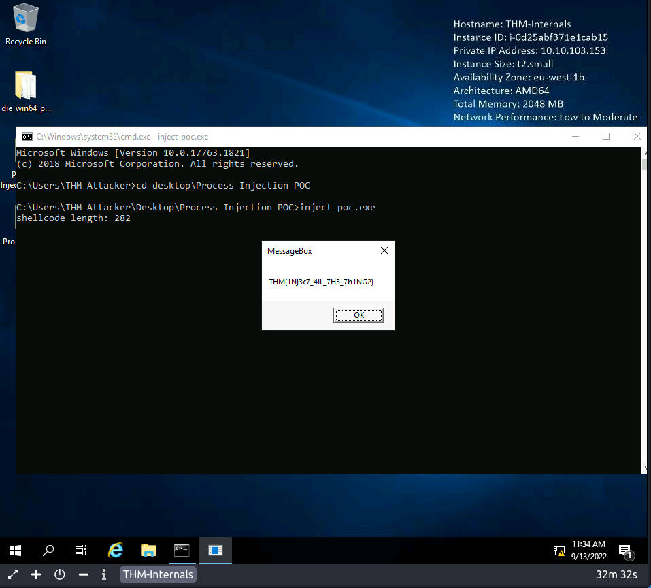
Task: Open Task View from the taskbar
Action: (81, 551)
